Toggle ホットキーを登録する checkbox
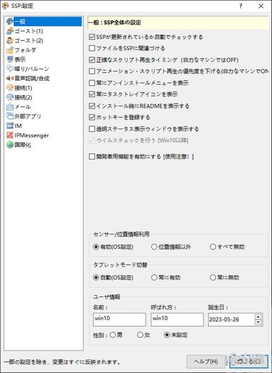This screenshot has height=373, width=272. [x=91, y=117]
